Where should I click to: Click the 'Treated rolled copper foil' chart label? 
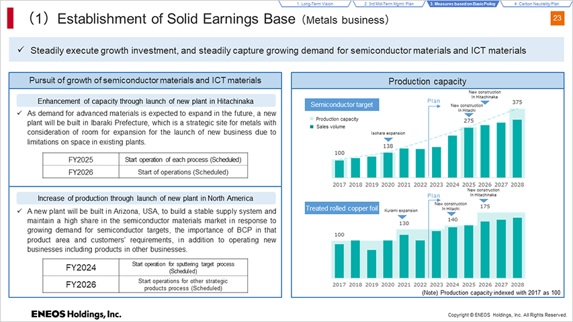(x=342, y=208)
